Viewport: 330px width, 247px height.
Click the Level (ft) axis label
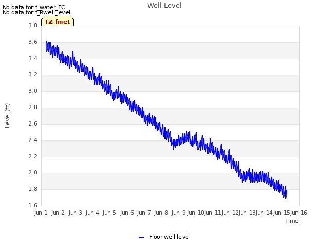7,116
